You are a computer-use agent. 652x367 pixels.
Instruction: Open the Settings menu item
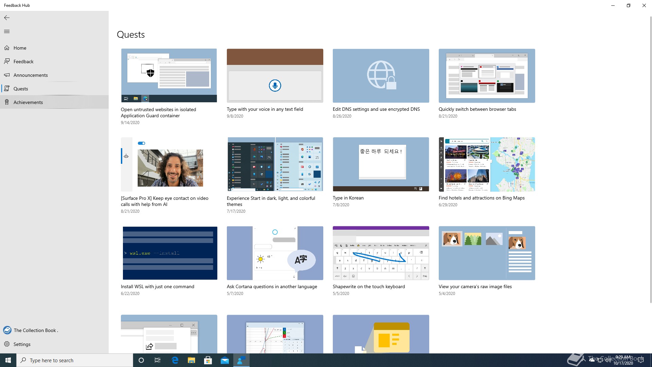(54, 344)
